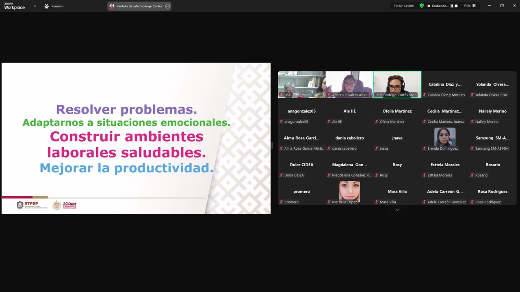Click the green encryption shield icon
The height and width of the screenshot is (292, 520).
tap(422, 6)
